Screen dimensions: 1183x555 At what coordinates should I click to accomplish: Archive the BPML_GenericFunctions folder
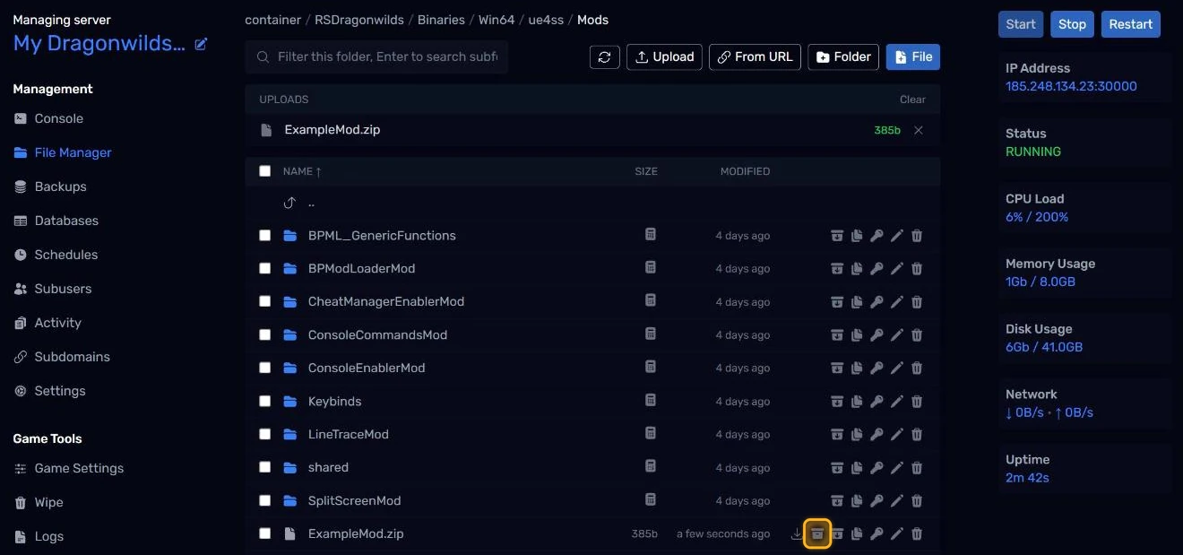[837, 236]
